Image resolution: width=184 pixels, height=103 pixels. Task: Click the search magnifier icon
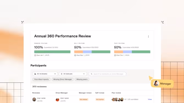click(91, 74)
